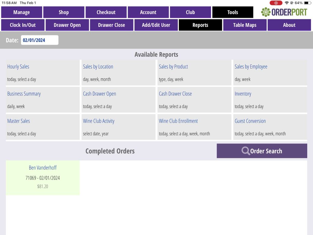Click the Order Search magnifier icon

coord(245,151)
